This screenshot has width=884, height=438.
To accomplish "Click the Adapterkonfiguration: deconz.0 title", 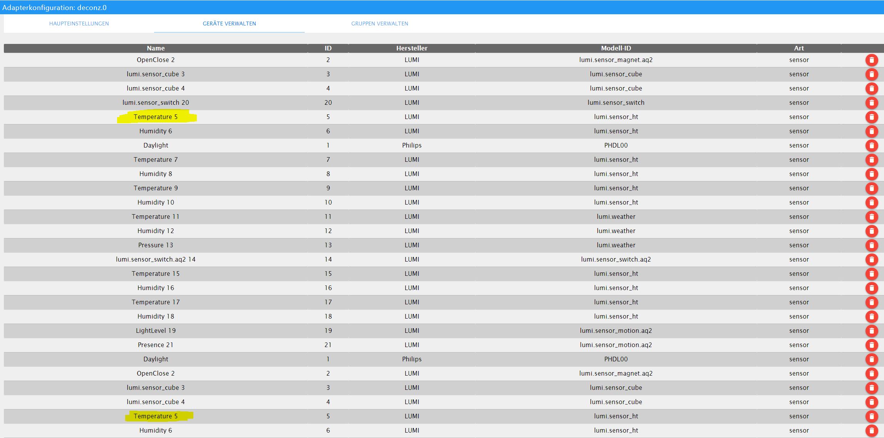I will tap(54, 7).
